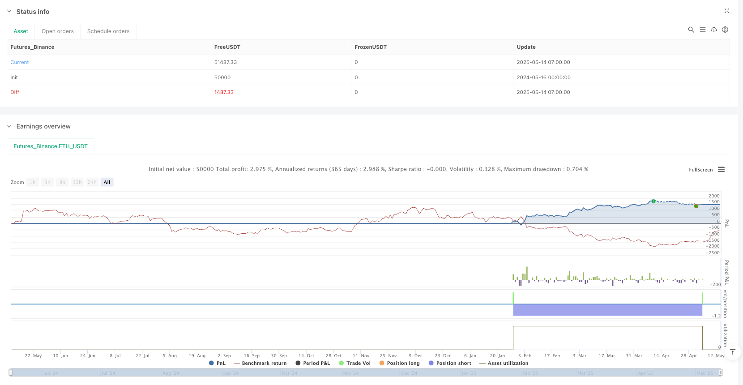Open the list view options icon
The width and height of the screenshot is (743, 385).
(x=703, y=30)
